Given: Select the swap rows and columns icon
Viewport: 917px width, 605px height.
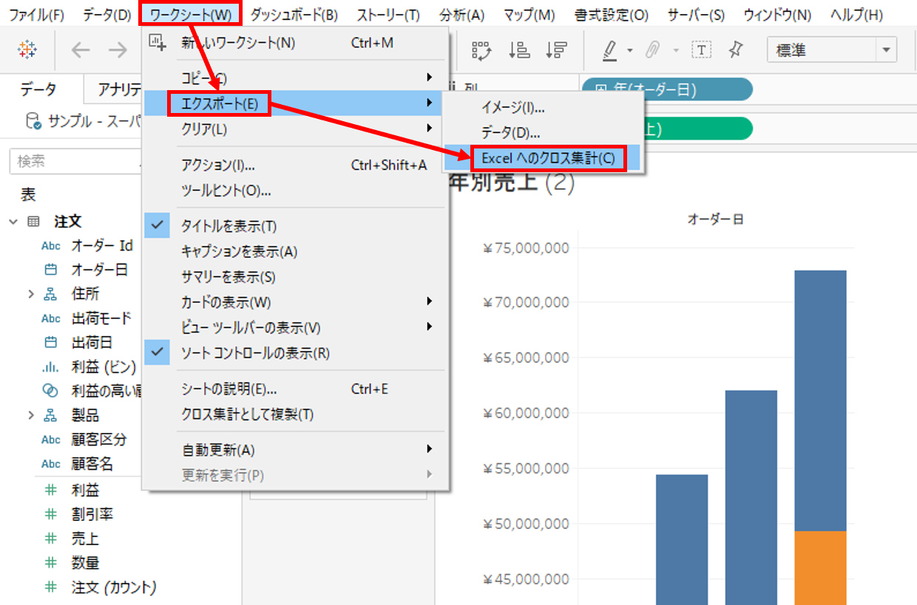Looking at the screenshot, I should point(481,50).
